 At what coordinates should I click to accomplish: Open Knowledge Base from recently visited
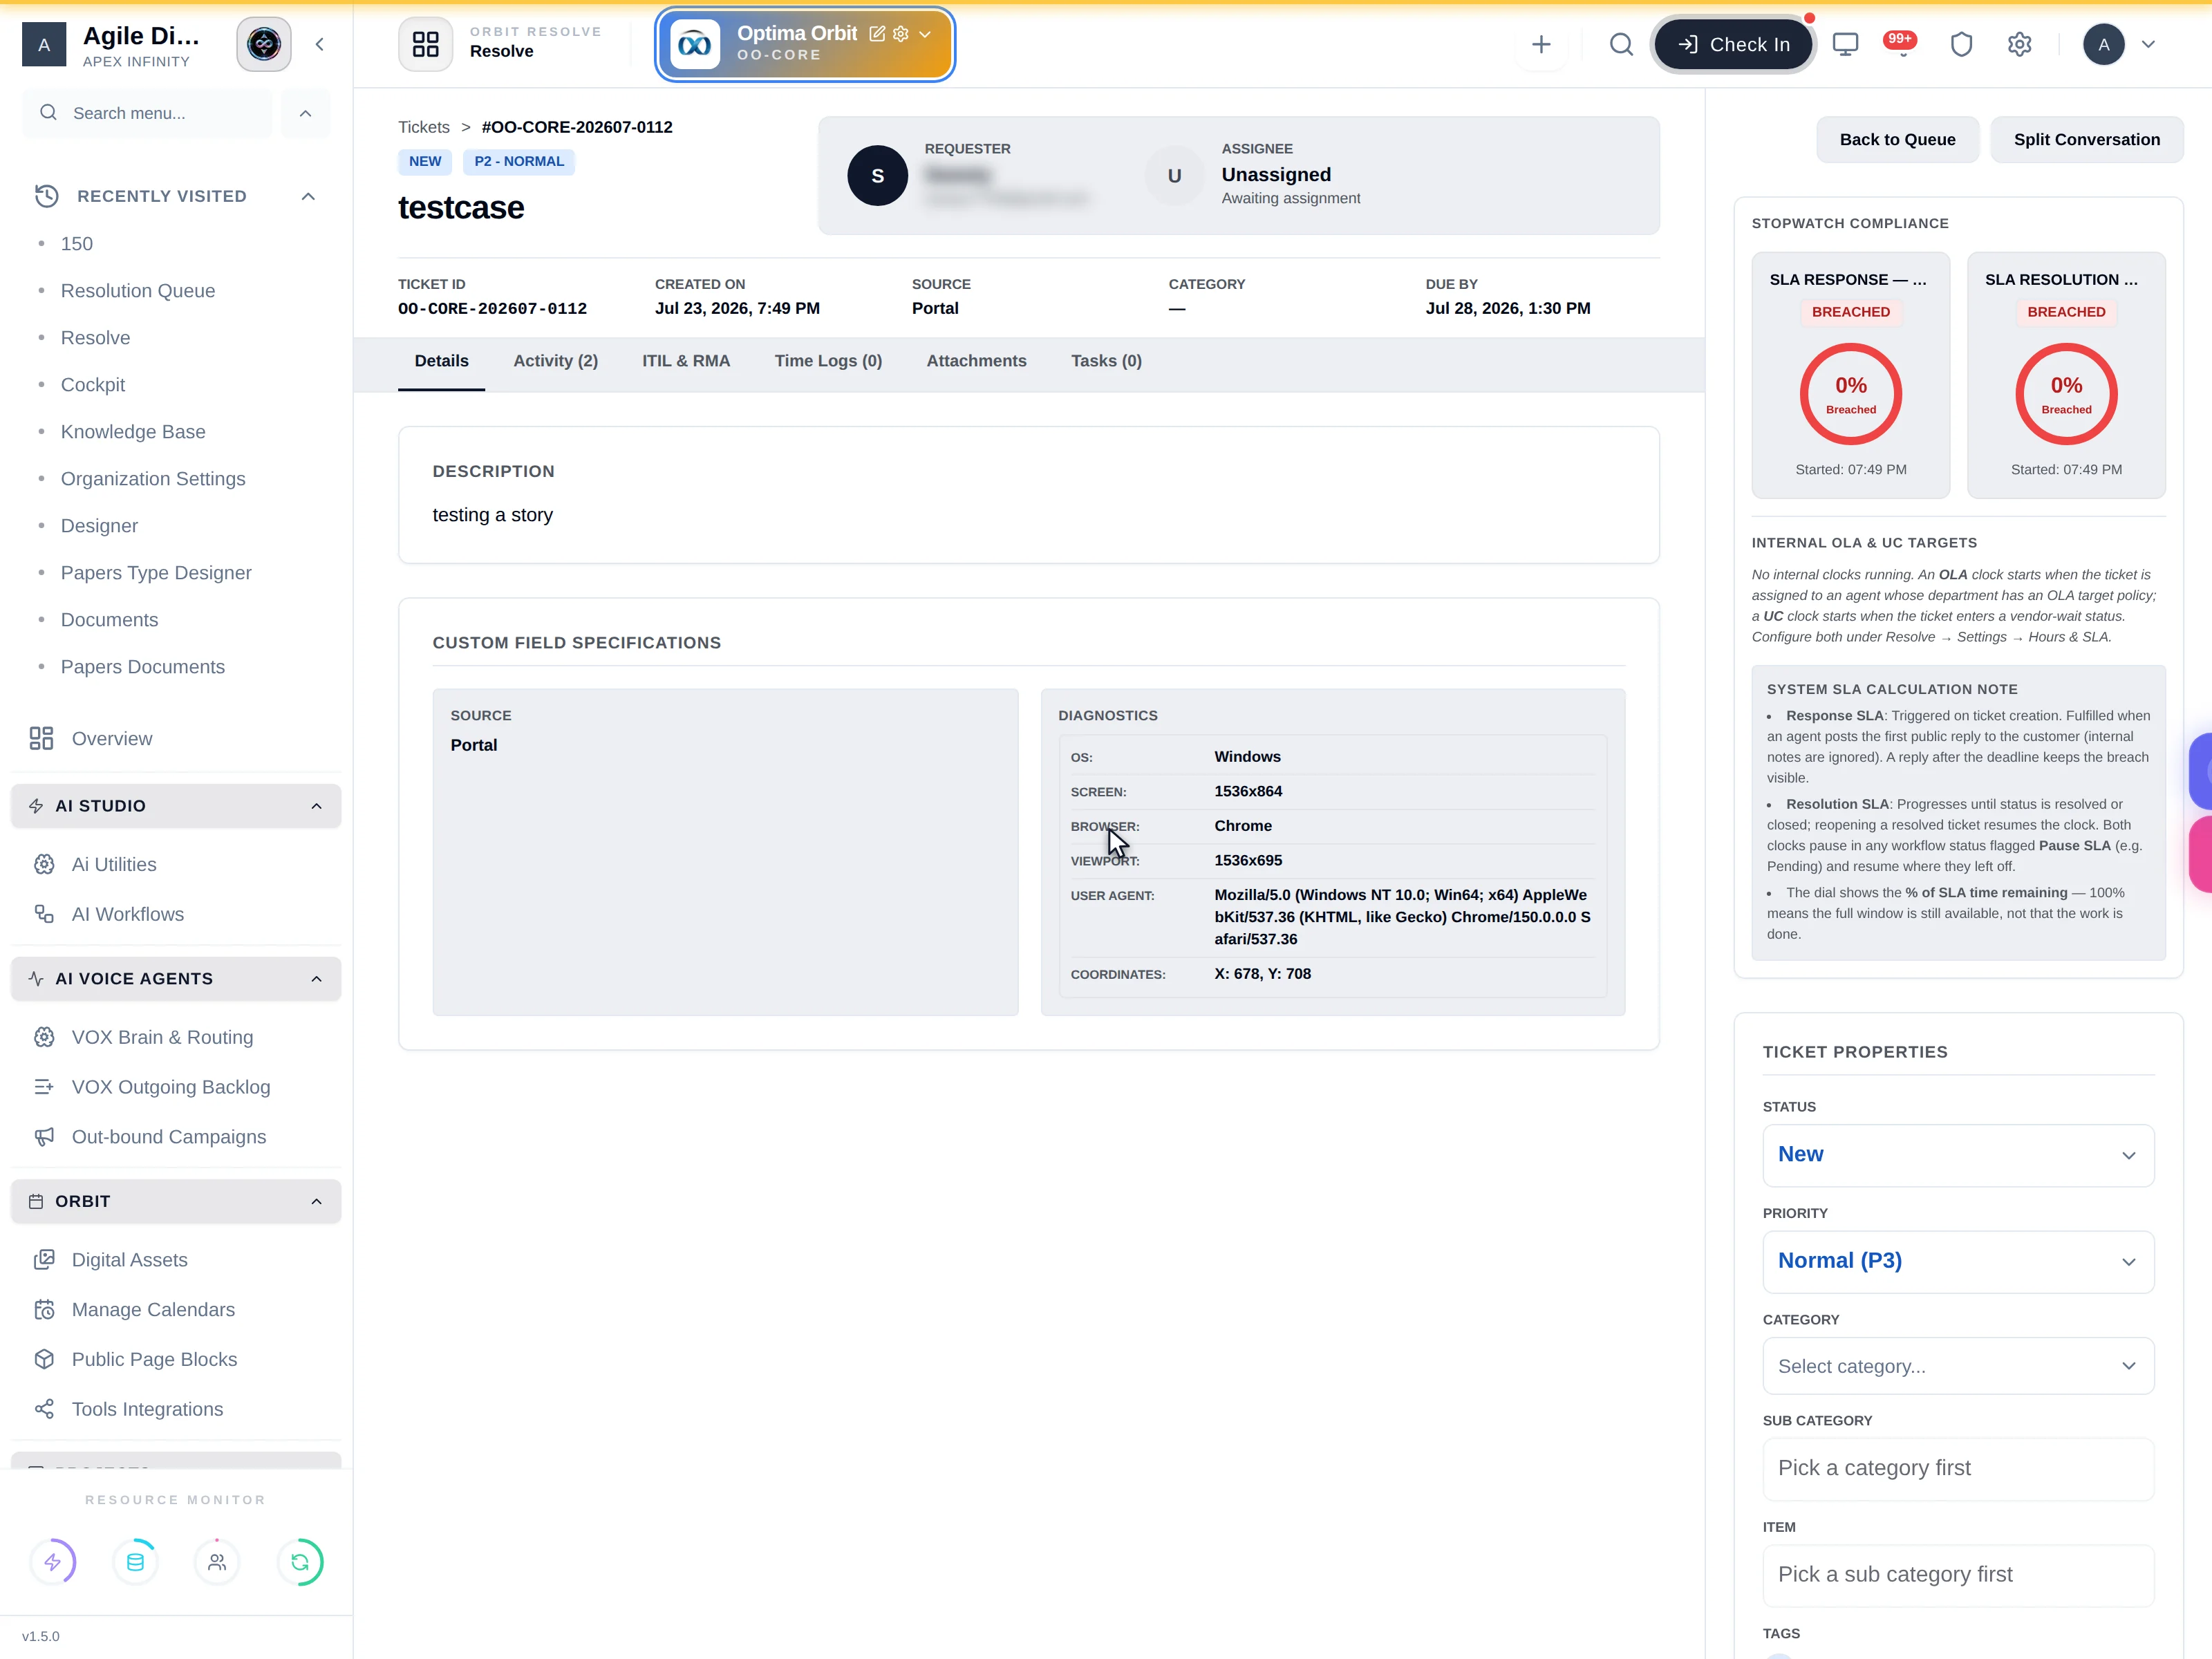click(x=133, y=432)
